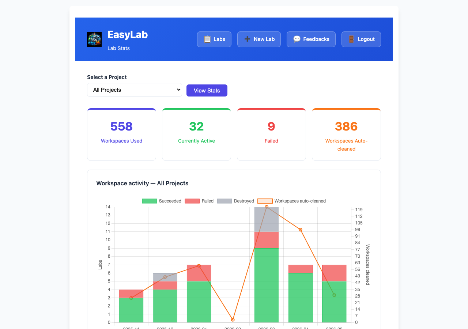Click the auto-cleaned line point for 2025-12

(165, 277)
